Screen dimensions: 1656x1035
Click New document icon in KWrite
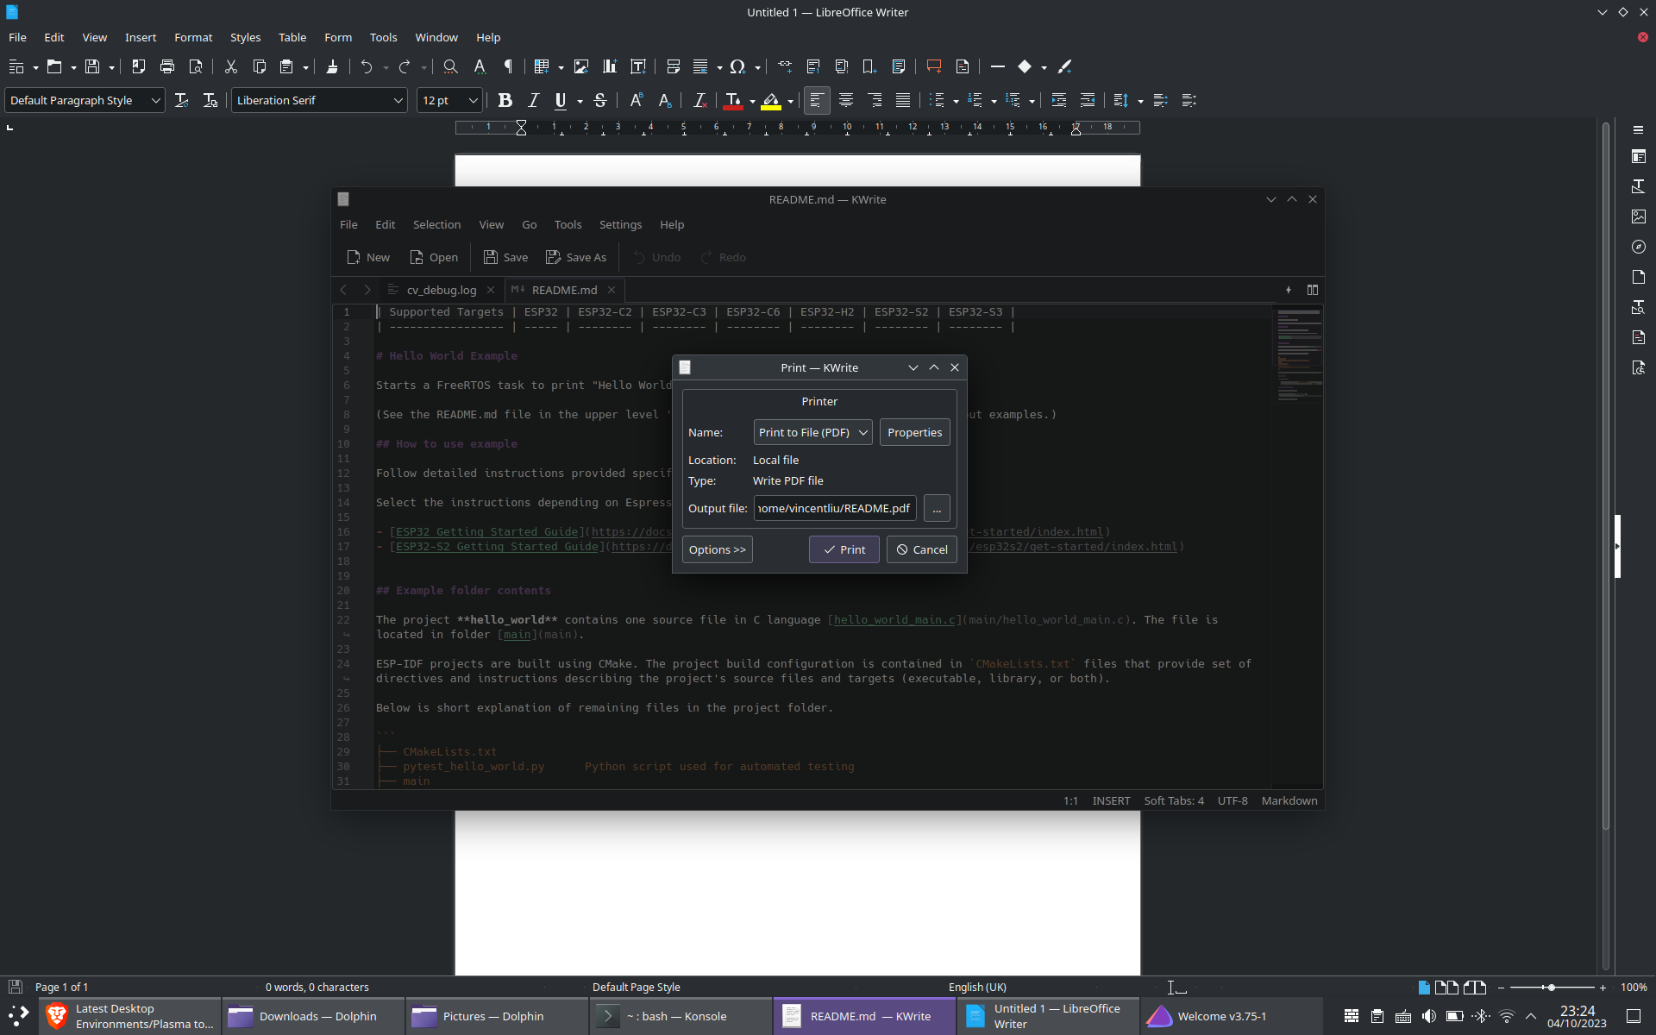(x=368, y=257)
